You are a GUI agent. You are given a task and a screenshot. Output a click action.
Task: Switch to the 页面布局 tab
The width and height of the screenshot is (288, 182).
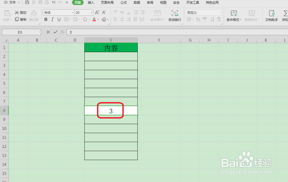pyautogui.click(x=107, y=3)
